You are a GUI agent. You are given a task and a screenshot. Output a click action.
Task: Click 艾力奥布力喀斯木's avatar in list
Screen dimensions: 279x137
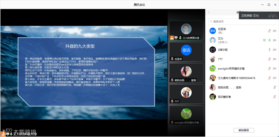point(213,78)
